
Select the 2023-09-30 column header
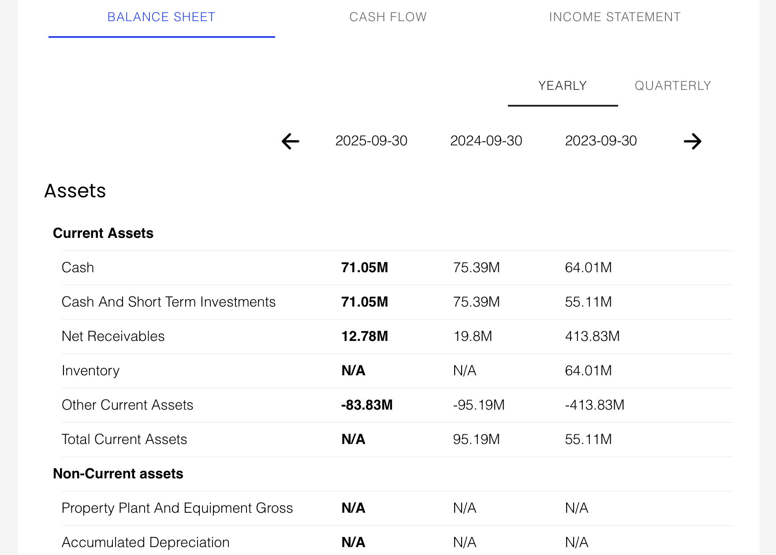601,141
